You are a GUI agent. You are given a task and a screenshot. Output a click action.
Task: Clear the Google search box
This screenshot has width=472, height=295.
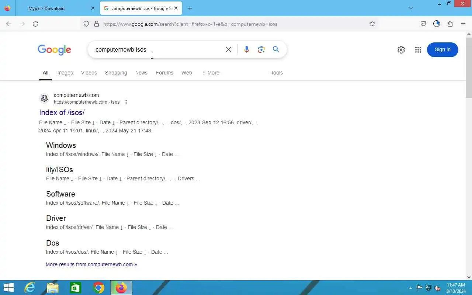[229, 49]
